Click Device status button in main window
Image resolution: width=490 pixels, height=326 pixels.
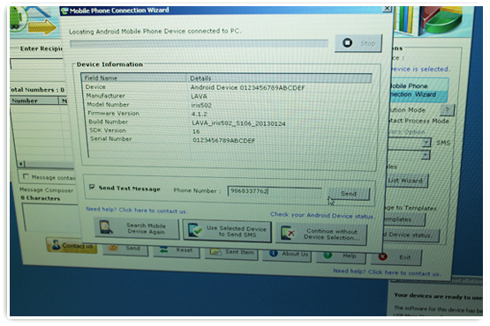pos(411,235)
